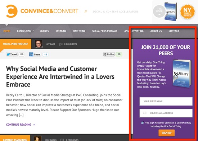Screen dimensions: 198x141
Task: Open Jay Baer's author photo
Action: coord(39,44)
